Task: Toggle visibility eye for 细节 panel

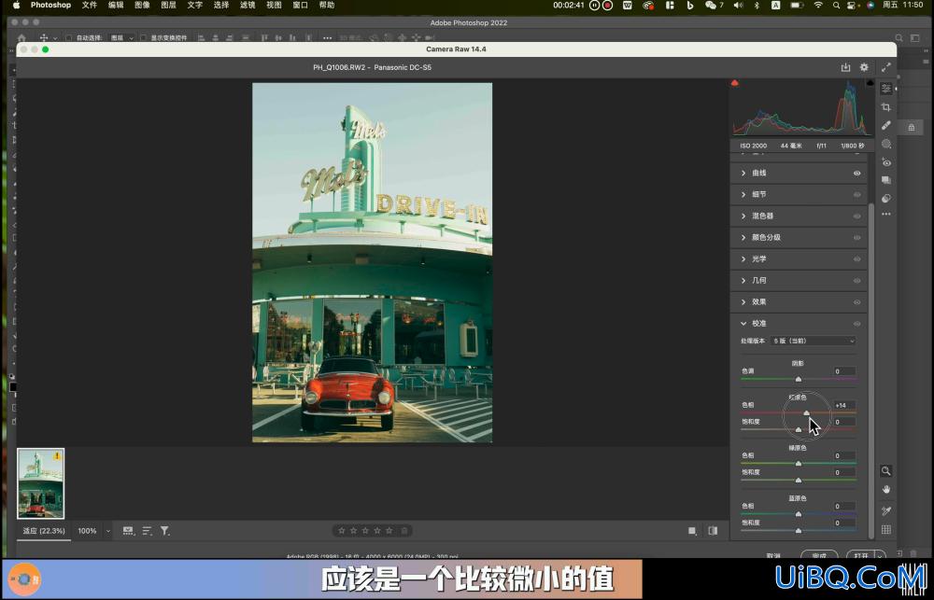Action: (857, 195)
